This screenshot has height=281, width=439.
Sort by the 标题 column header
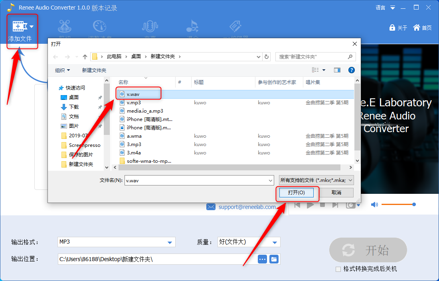[199, 82]
